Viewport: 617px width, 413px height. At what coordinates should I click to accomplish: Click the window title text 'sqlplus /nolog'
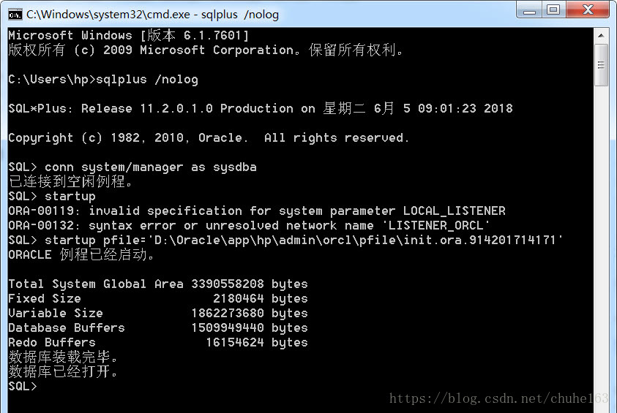[240, 15]
